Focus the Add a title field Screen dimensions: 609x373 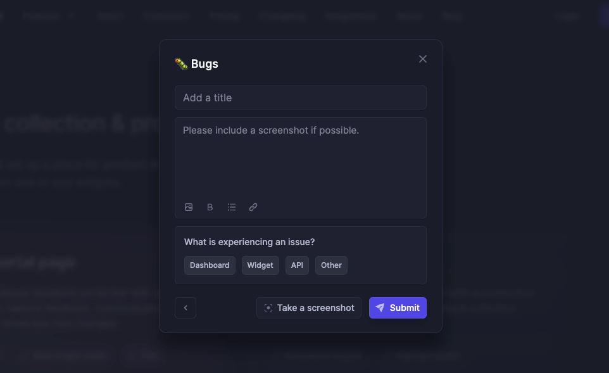click(300, 98)
